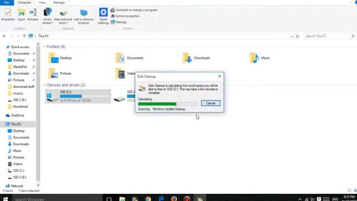The width and height of the screenshot is (357, 201).
Task: Collapse the Devices and drives group
Action: point(45,85)
